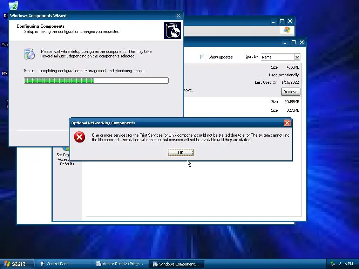
Task: Click the Windows flag logo in Control Panel toolbar
Action: click(287, 30)
